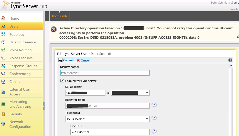Click the Home house icon in sidebar
The height and width of the screenshot is (136, 239).
tap(3, 18)
